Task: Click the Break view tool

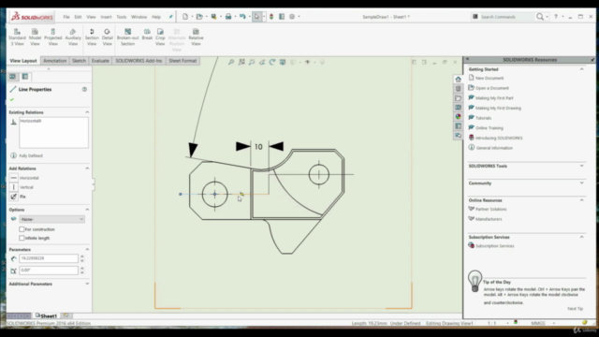Action: (147, 35)
